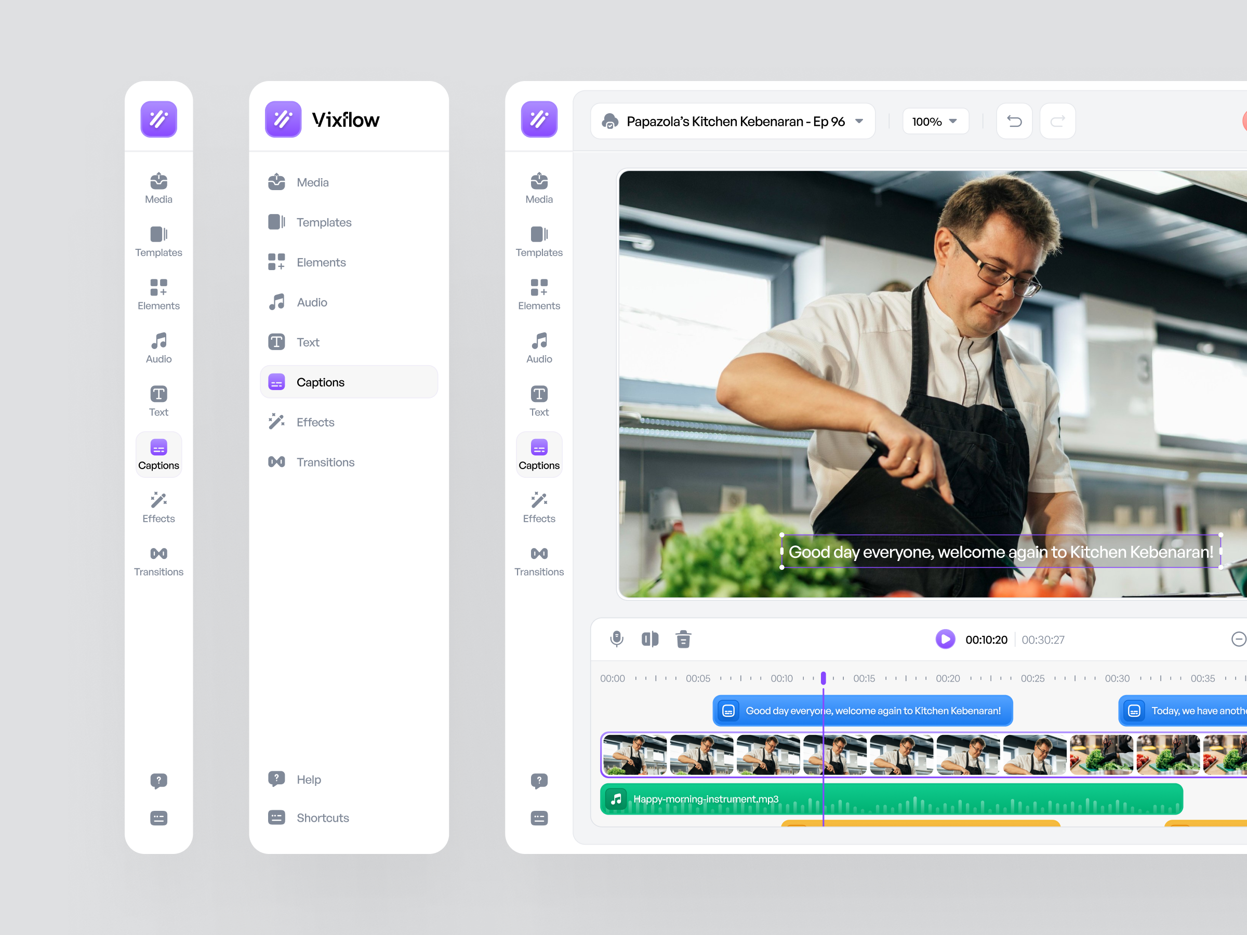Image resolution: width=1247 pixels, height=935 pixels.
Task: Click the timeline playhead marker
Action: 823,678
